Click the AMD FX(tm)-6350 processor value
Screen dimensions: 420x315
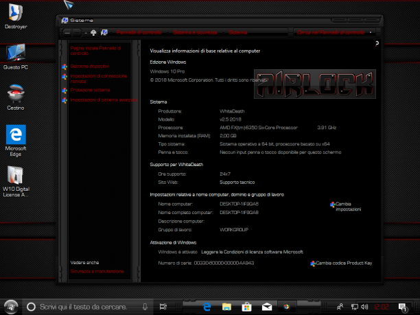259,128
